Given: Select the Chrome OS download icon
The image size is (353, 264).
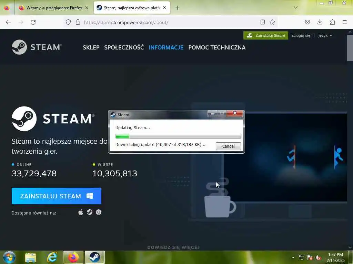Looking at the screenshot, I should 99,212.
